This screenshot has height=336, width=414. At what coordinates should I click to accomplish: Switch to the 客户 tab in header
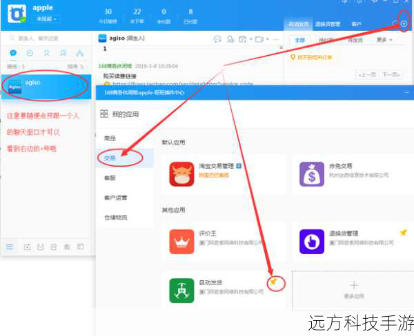(x=356, y=24)
